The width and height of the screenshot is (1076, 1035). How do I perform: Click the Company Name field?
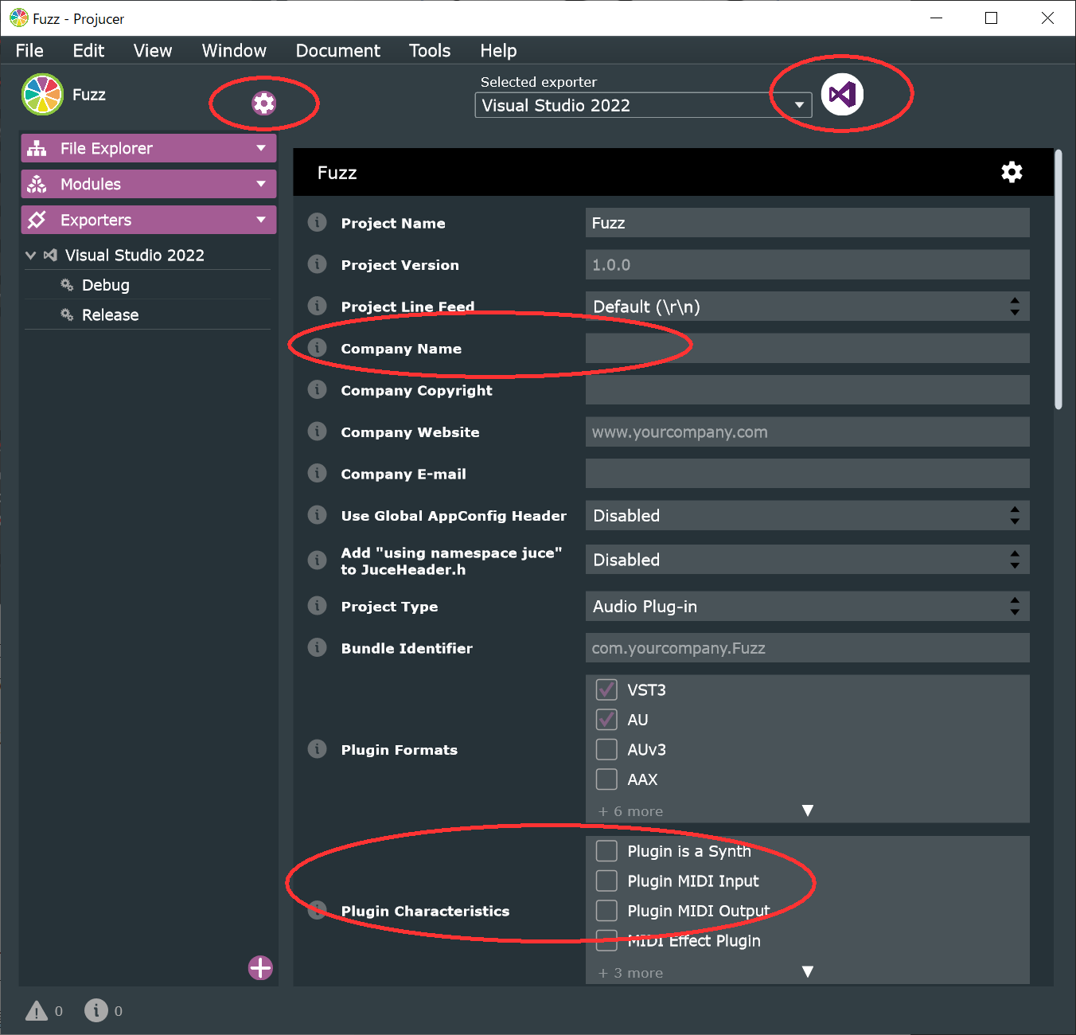click(808, 348)
